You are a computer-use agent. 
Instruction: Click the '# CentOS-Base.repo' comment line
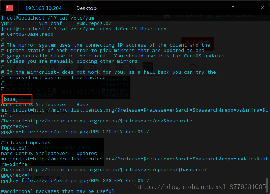coord(27,34)
